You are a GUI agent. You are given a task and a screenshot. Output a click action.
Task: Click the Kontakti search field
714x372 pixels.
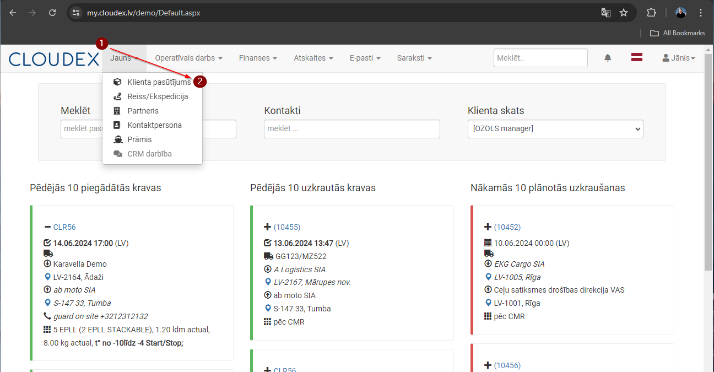(352, 129)
